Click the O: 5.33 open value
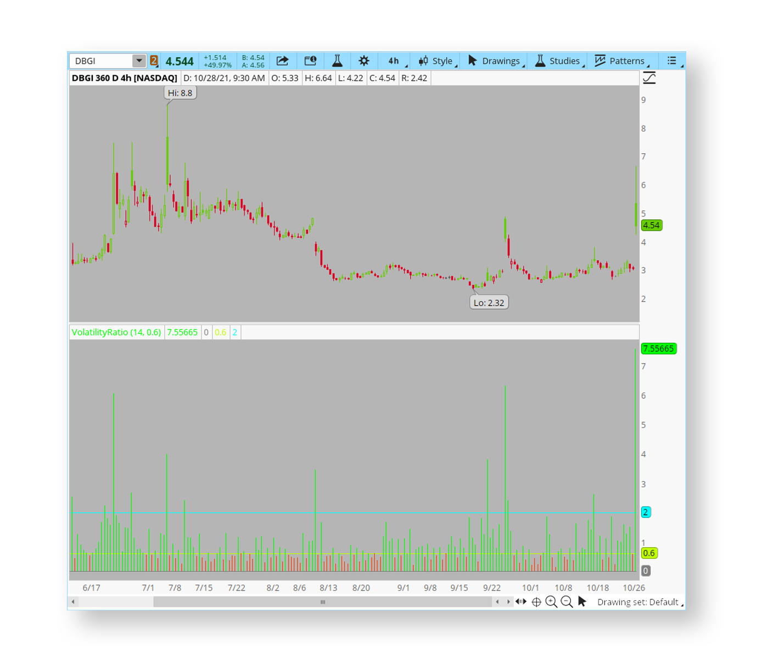The height and width of the screenshot is (668, 762). click(x=285, y=78)
